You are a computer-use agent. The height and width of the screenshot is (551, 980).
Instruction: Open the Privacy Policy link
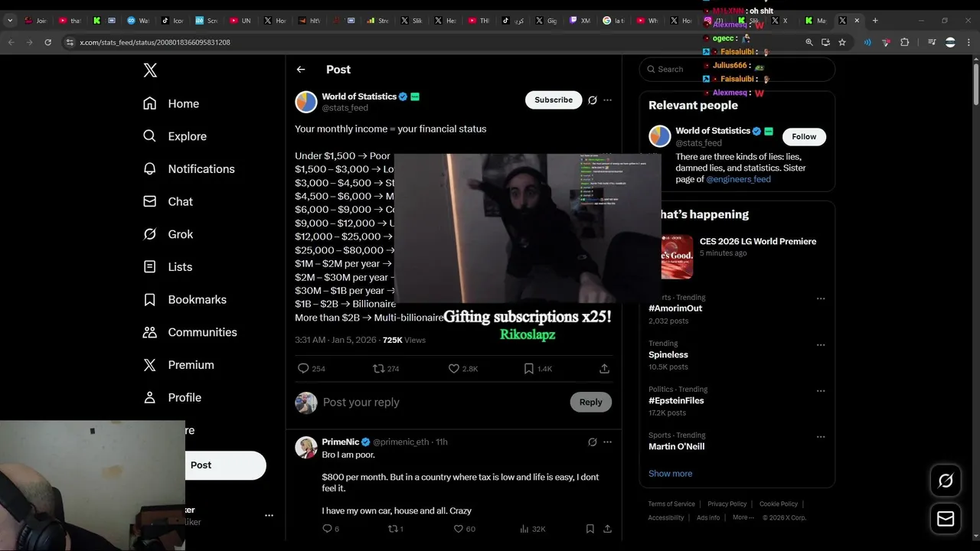727,504
